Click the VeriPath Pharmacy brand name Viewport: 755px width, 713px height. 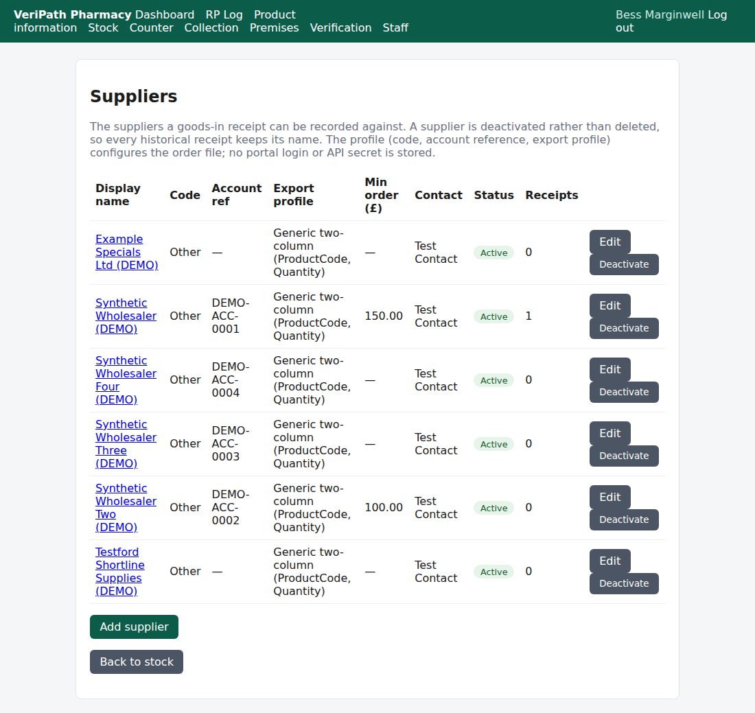[x=73, y=14]
